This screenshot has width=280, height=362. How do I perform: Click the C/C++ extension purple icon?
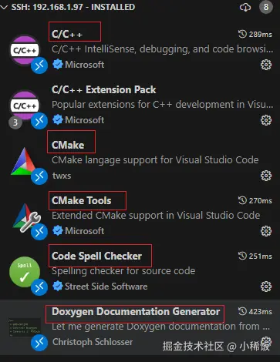click(x=25, y=50)
